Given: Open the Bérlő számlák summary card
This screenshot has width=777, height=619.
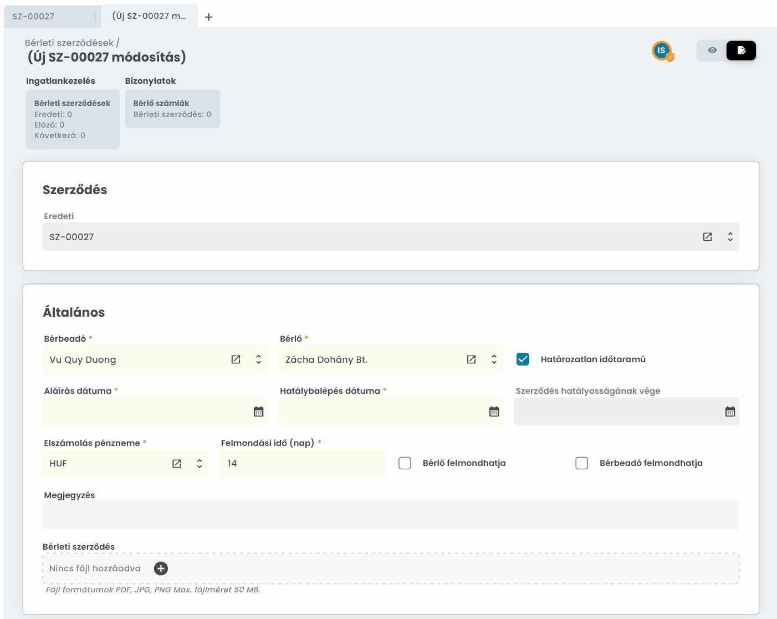Looking at the screenshot, I should coord(172,109).
